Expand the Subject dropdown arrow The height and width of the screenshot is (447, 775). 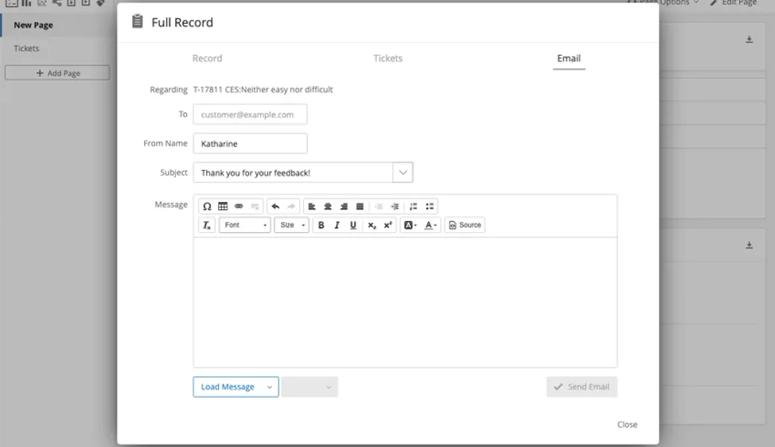[403, 173]
